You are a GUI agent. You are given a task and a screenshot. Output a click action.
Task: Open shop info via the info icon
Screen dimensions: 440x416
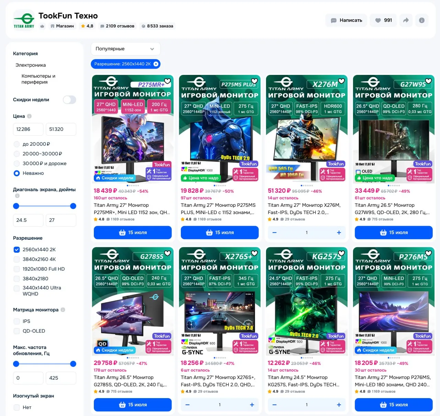pos(422,20)
